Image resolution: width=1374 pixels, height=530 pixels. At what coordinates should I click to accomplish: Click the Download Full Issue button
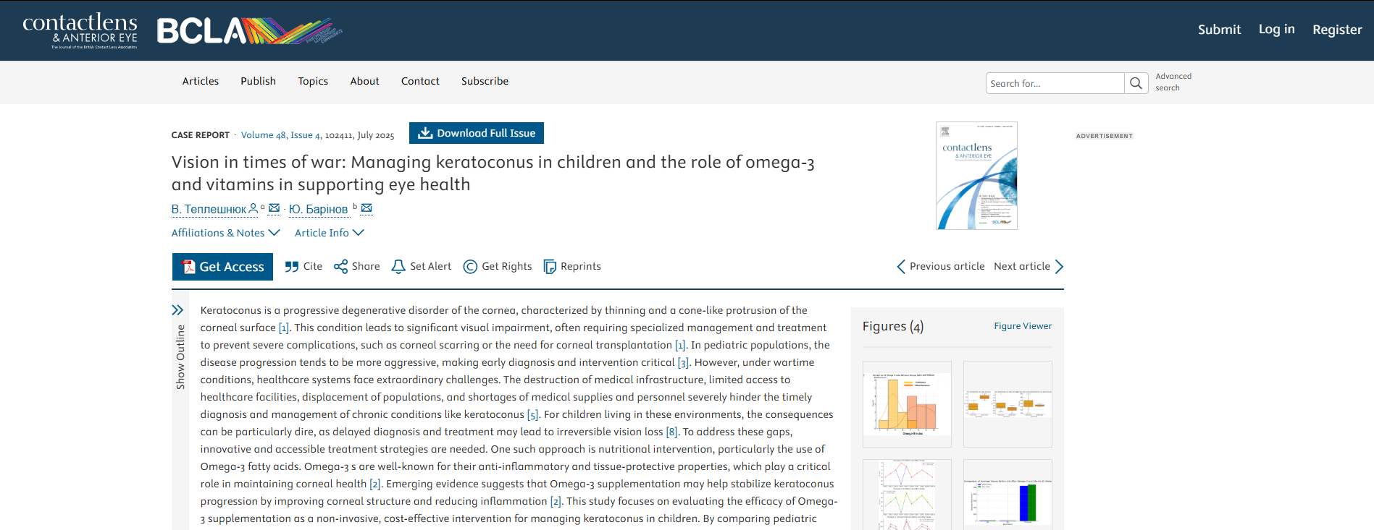(x=476, y=133)
